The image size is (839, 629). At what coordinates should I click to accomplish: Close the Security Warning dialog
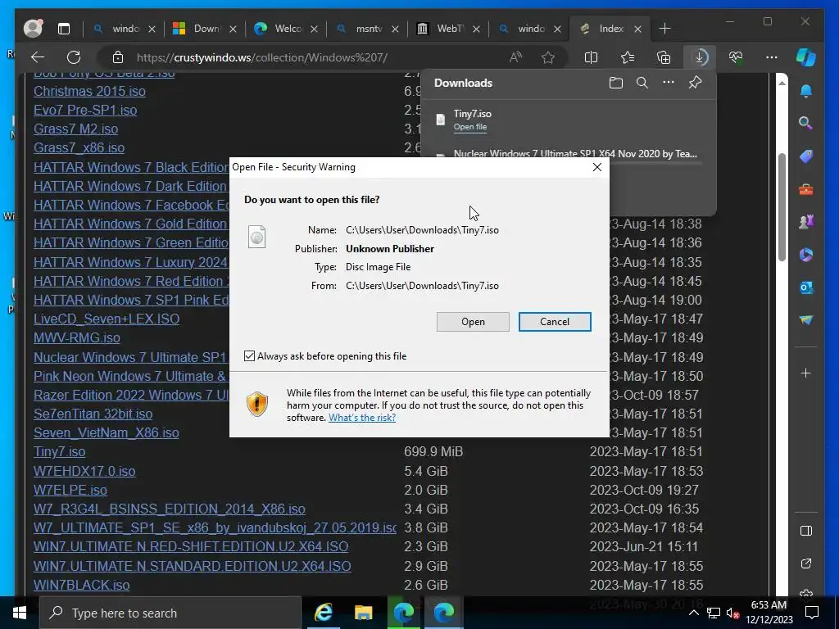[596, 167]
